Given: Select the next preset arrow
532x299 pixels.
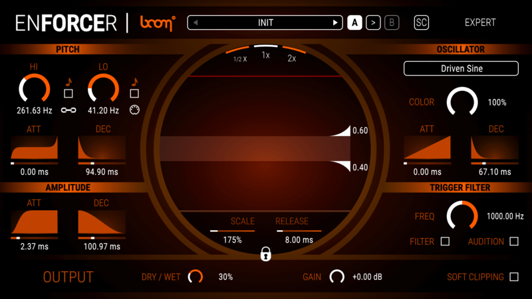Looking at the screenshot, I should point(335,23).
